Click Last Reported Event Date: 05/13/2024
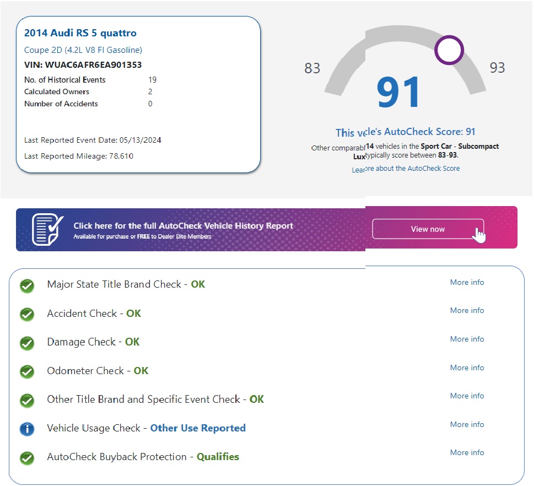 93,141
